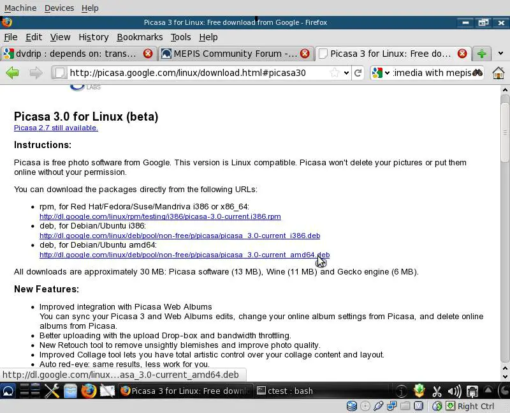Open the Firefox View menu
The height and width of the screenshot is (413, 510).
pos(60,37)
